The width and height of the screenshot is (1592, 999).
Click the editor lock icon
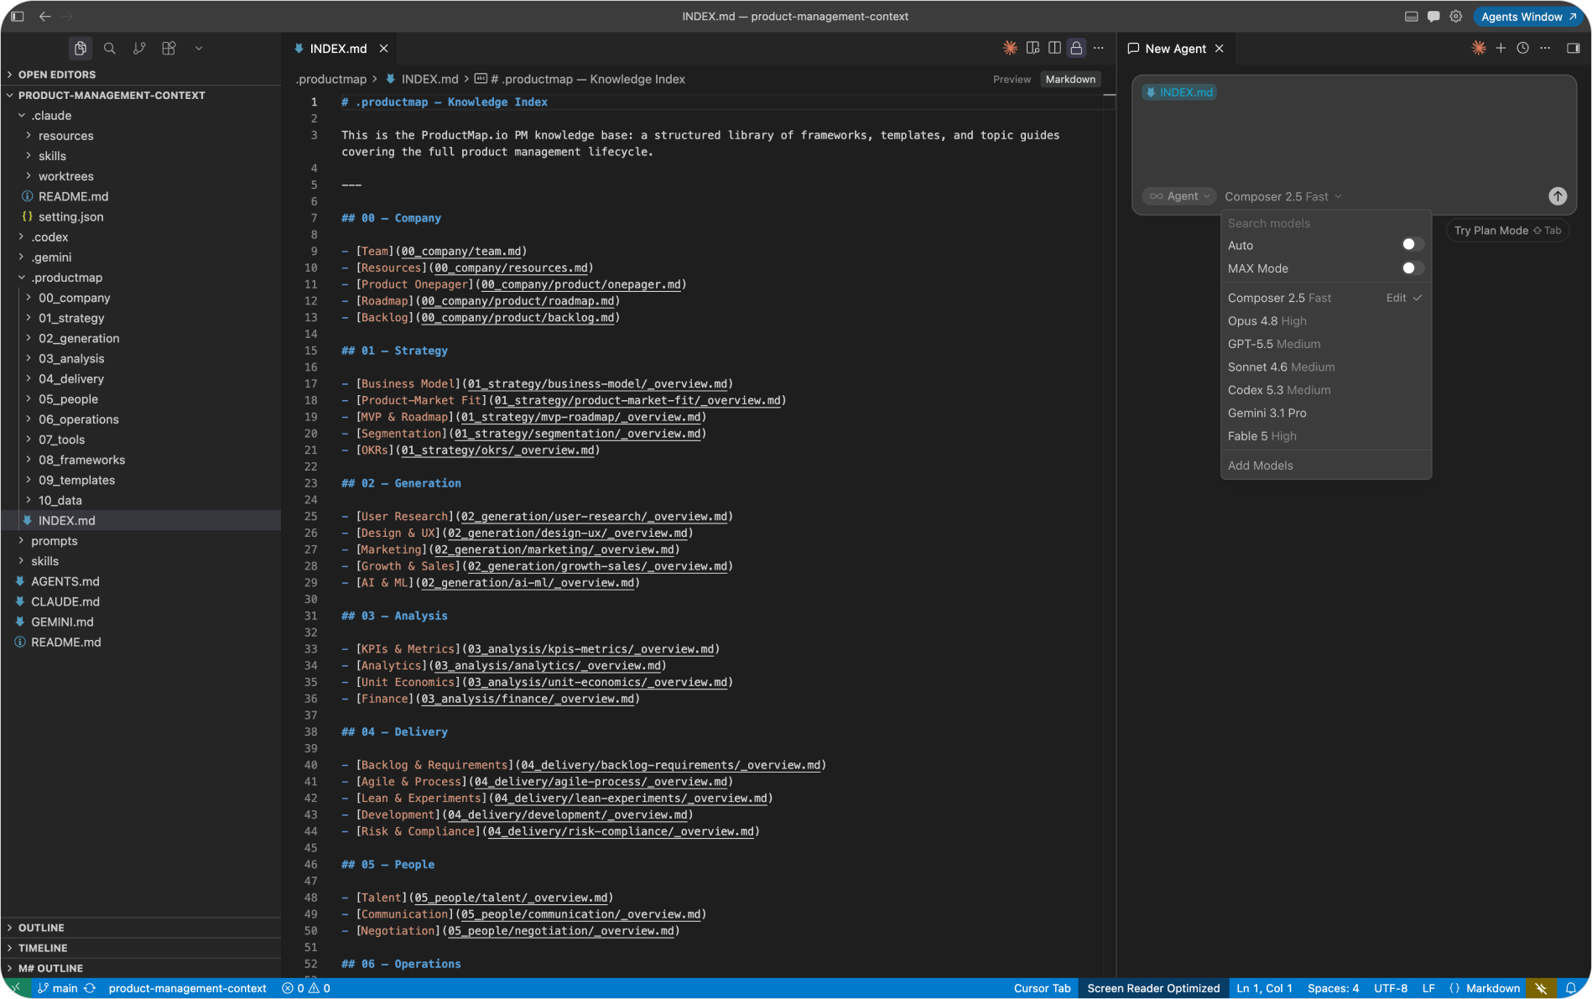tap(1076, 48)
